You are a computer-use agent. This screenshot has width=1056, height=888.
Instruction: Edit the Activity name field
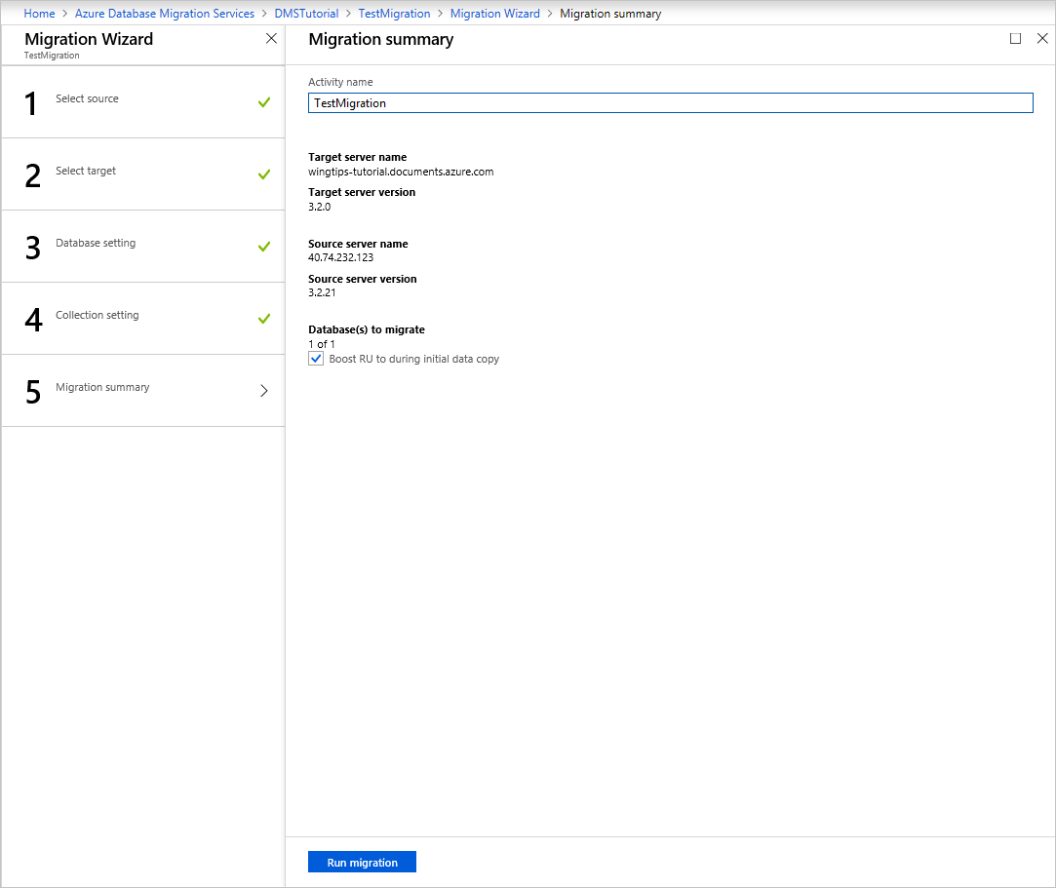[x=670, y=103]
